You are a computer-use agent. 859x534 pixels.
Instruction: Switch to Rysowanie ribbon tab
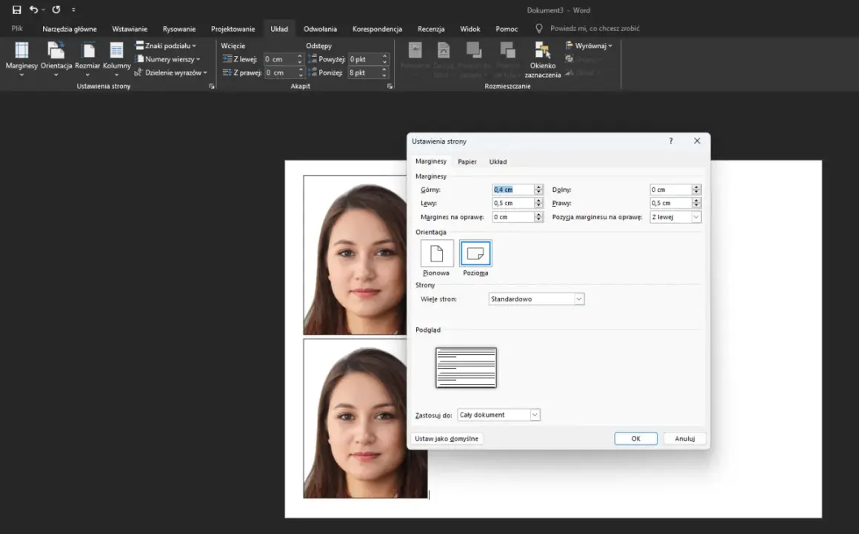(x=179, y=28)
